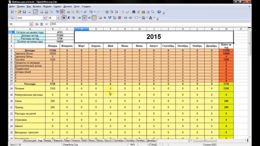The image size is (260, 146).
Task: Select the merged 2015 title cell
Action: click(154, 37)
